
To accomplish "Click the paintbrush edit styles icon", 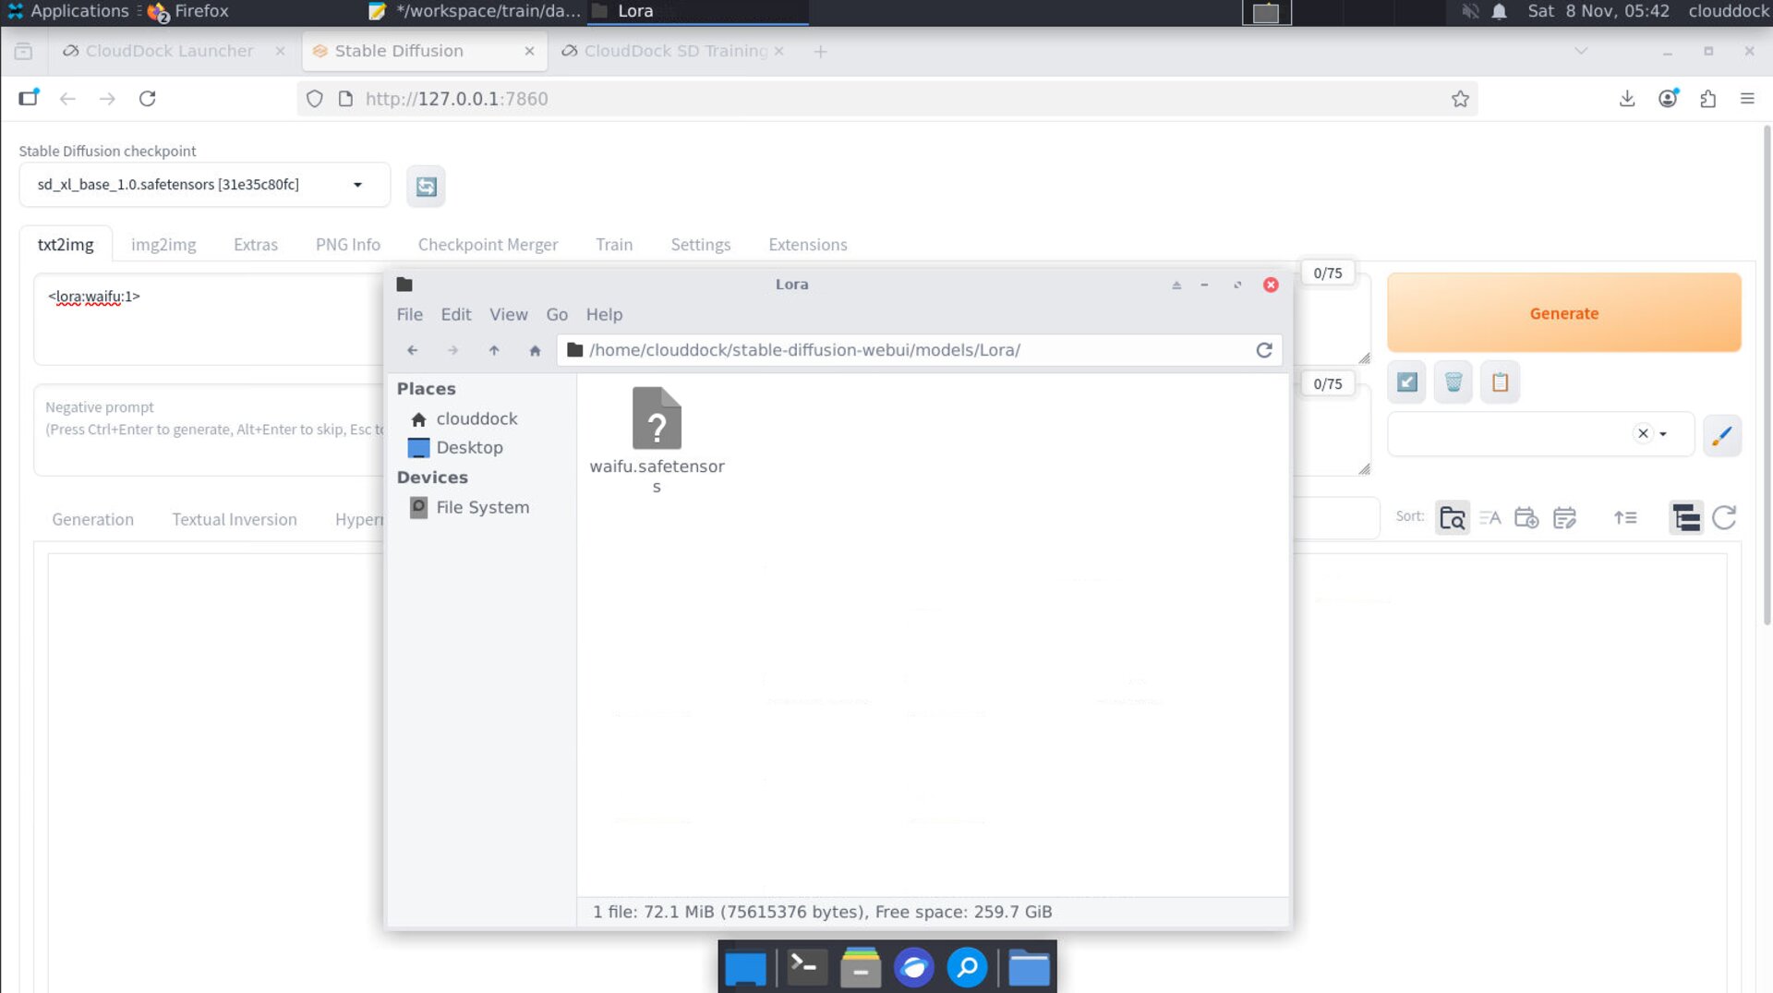I will point(1721,435).
